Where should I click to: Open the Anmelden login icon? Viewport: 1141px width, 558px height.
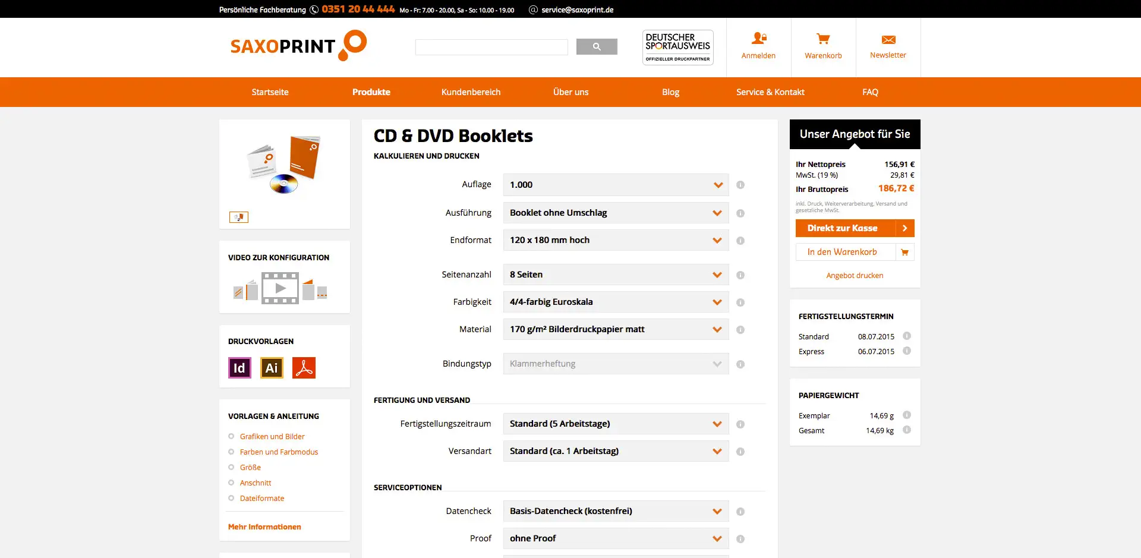(758, 39)
